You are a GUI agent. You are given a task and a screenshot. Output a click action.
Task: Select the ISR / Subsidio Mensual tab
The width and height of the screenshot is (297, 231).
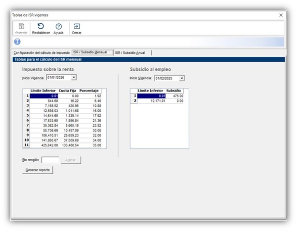click(91, 52)
